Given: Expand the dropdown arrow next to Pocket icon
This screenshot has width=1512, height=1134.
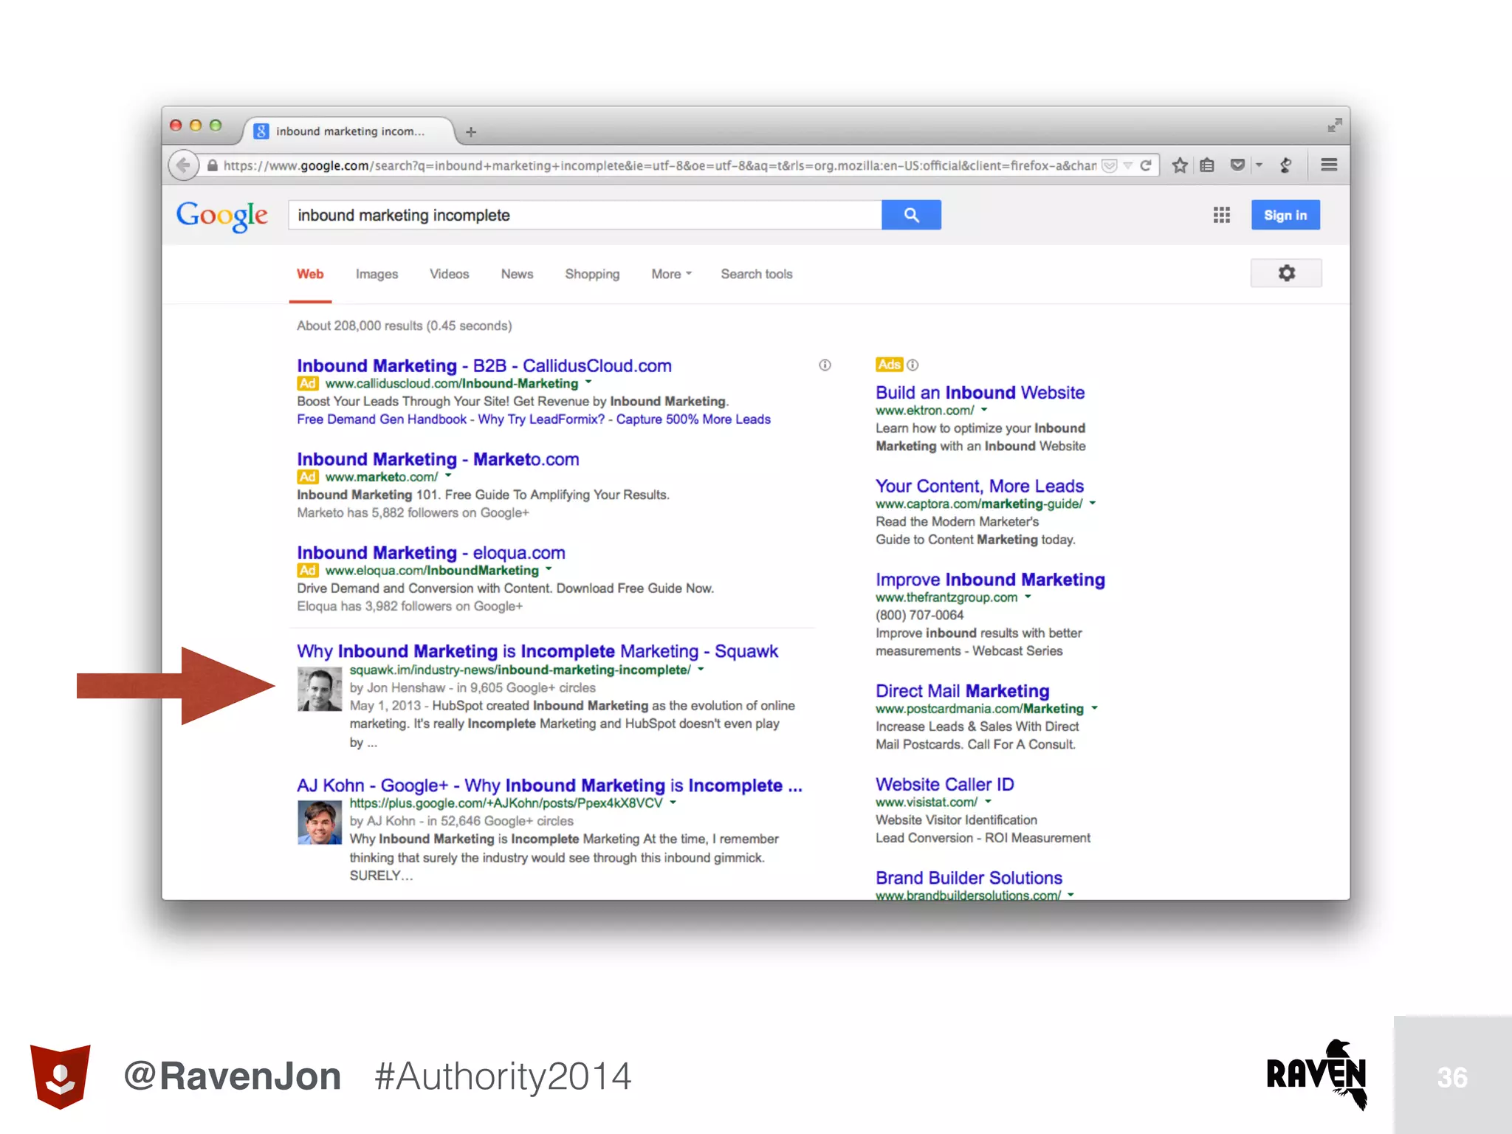Looking at the screenshot, I should (1260, 165).
